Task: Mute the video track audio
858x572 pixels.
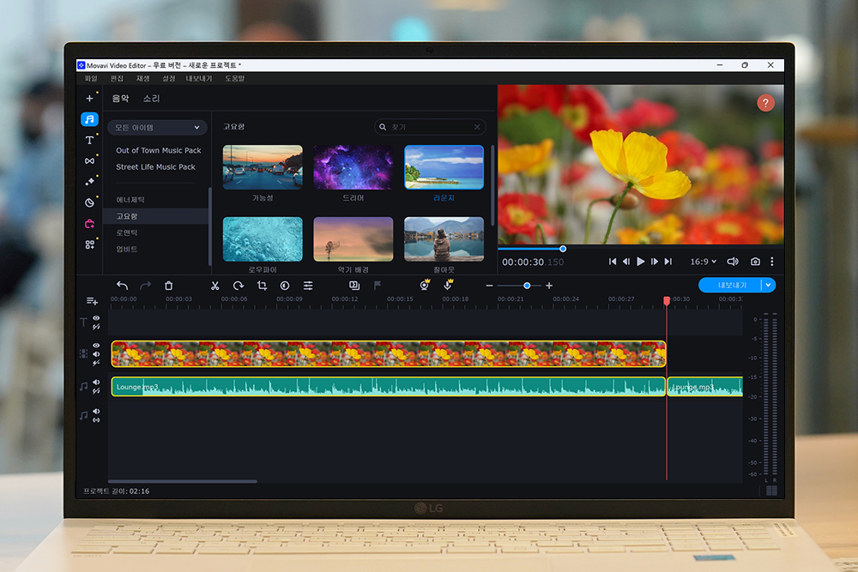Action: [x=96, y=354]
